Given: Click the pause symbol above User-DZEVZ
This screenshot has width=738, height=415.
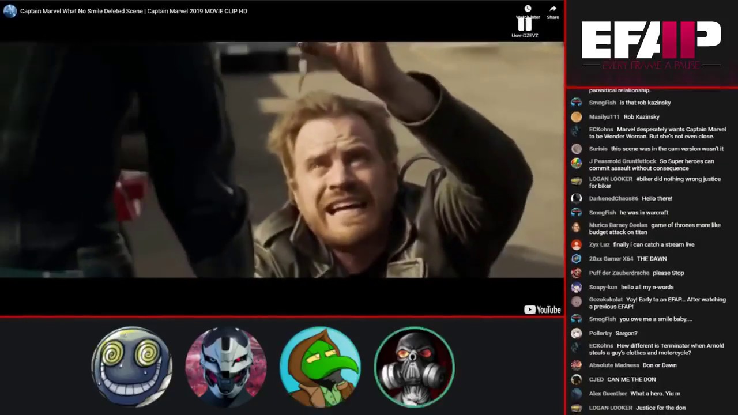Looking at the screenshot, I should 525,24.
